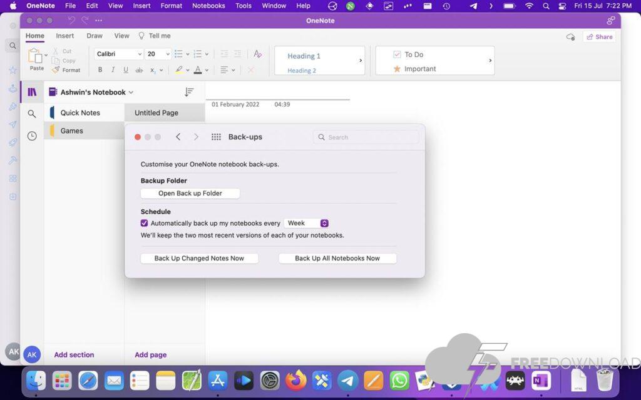Click Open Back up Folder button
This screenshot has height=400, width=641.
click(190, 193)
